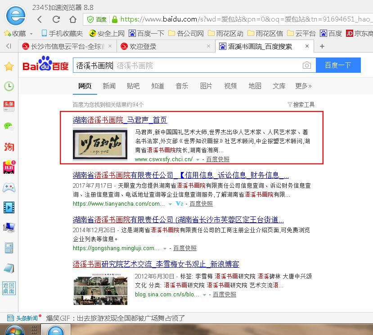373x335 pixels.
Task: Close the 欢迎登录 tab
Action: (x=208, y=46)
